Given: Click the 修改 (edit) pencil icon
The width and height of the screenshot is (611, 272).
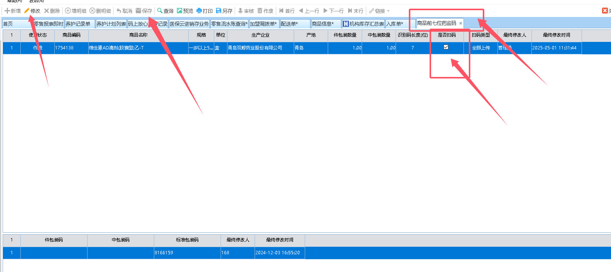Looking at the screenshot, I should [x=27, y=11].
